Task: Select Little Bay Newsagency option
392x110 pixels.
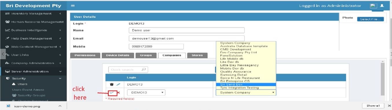Action: 246,65
